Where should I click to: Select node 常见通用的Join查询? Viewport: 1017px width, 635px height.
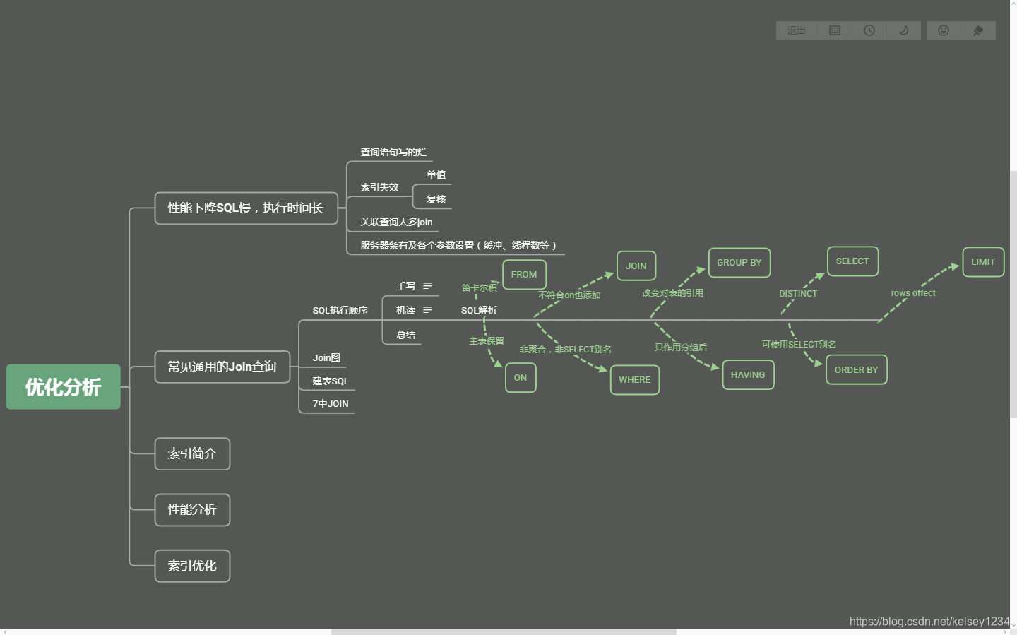click(x=222, y=367)
